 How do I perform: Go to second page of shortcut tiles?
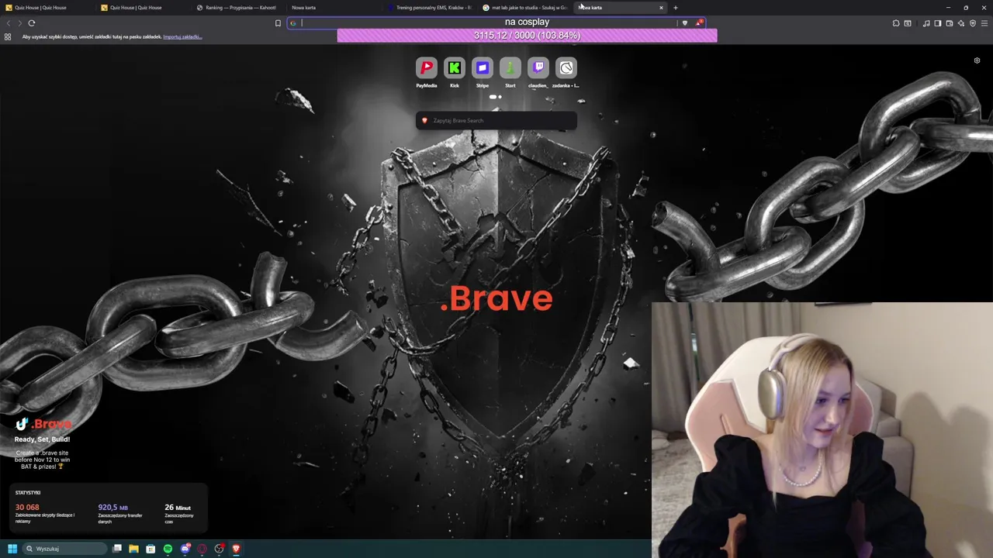(500, 97)
